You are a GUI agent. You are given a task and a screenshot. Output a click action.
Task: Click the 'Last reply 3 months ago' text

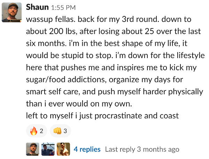[x=142, y=149]
